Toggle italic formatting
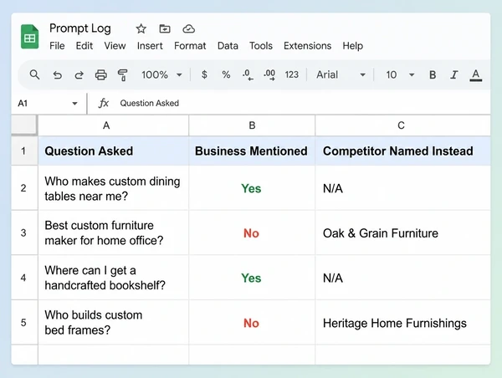Viewport: 502px width, 378px height. point(454,75)
